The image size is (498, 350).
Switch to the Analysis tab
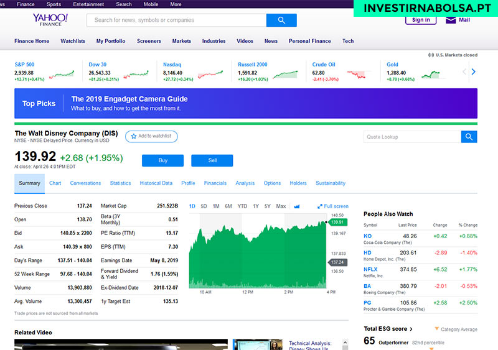[x=245, y=183]
